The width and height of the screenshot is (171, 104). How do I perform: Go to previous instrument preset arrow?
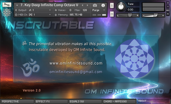pyautogui.click(x=82, y=5)
